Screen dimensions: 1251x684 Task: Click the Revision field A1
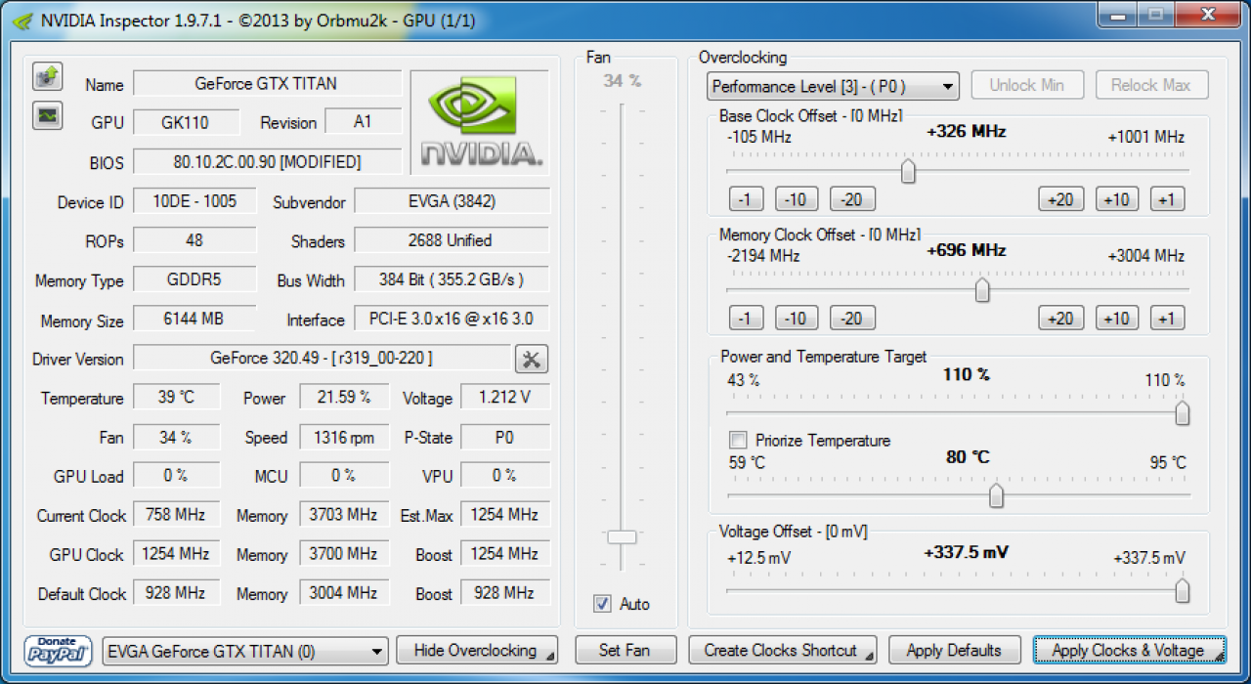(364, 122)
